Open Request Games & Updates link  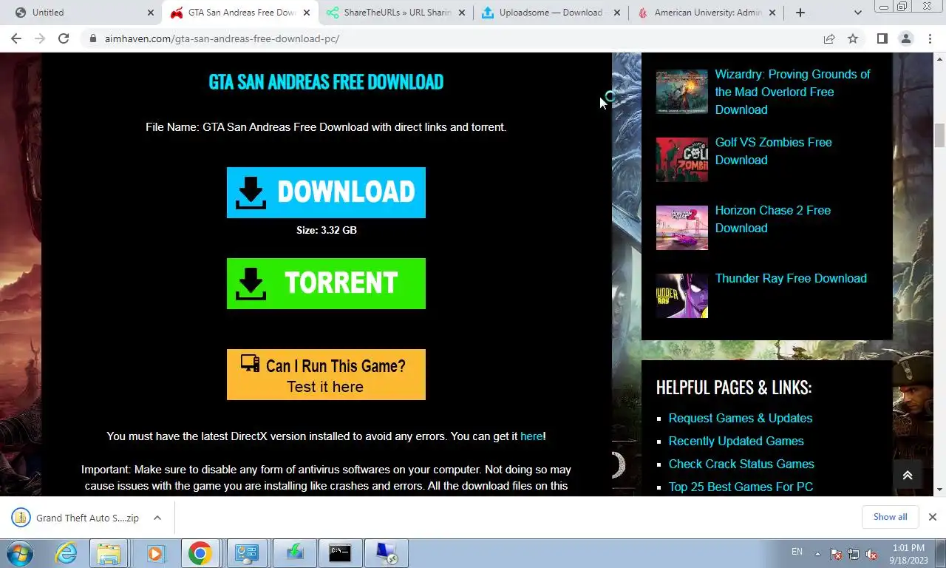point(741,418)
